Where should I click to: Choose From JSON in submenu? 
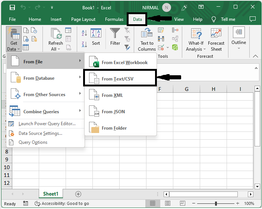pos(120,112)
